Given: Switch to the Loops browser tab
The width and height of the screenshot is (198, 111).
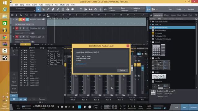Looking at the screenshot, I should click(173, 15).
